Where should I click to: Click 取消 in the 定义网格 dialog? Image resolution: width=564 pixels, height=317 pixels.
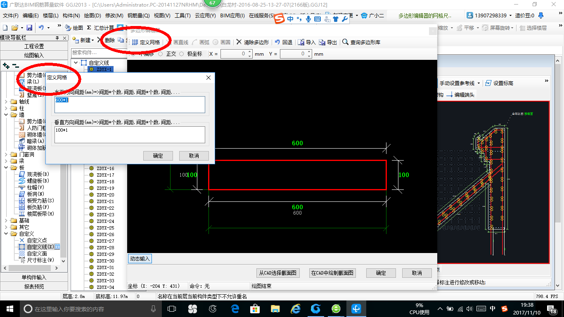click(194, 156)
